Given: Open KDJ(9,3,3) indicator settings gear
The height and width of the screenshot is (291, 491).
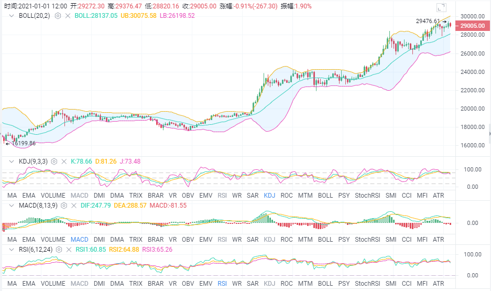Looking at the screenshot, I should coord(54,161).
